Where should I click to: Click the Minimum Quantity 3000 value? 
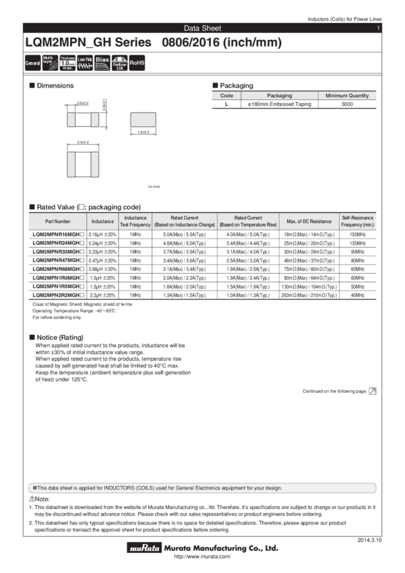[347, 104]
